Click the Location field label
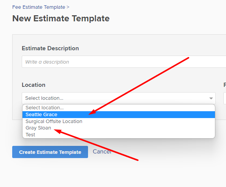 [34, 85]
